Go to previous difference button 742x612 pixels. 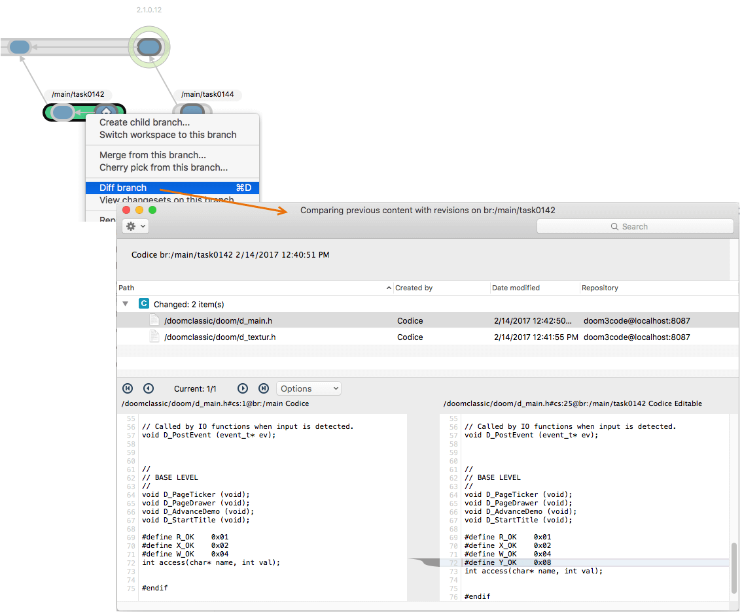point(149,388)
